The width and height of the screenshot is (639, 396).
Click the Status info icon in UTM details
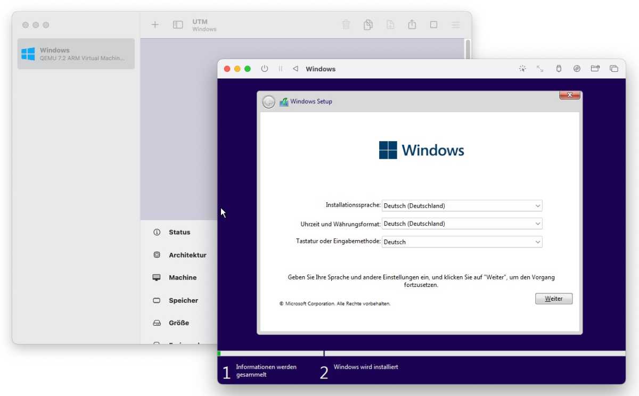pyautogui.click(x=157, y=232)
